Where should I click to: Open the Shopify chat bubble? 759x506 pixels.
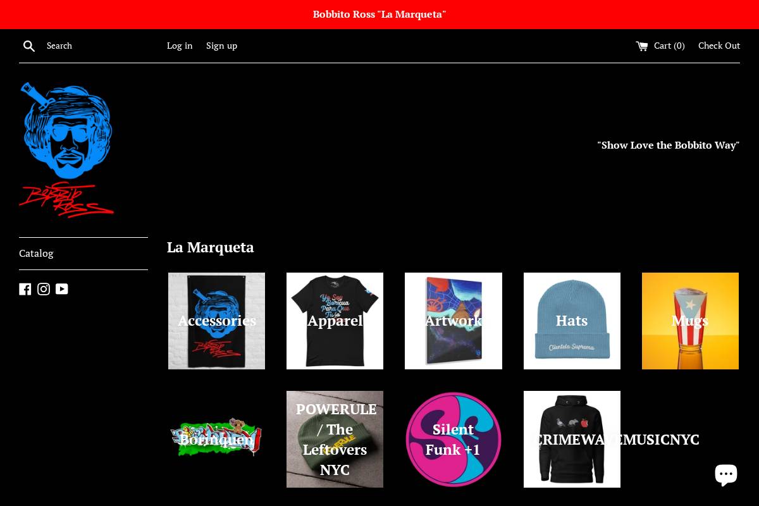click(726, 474)
